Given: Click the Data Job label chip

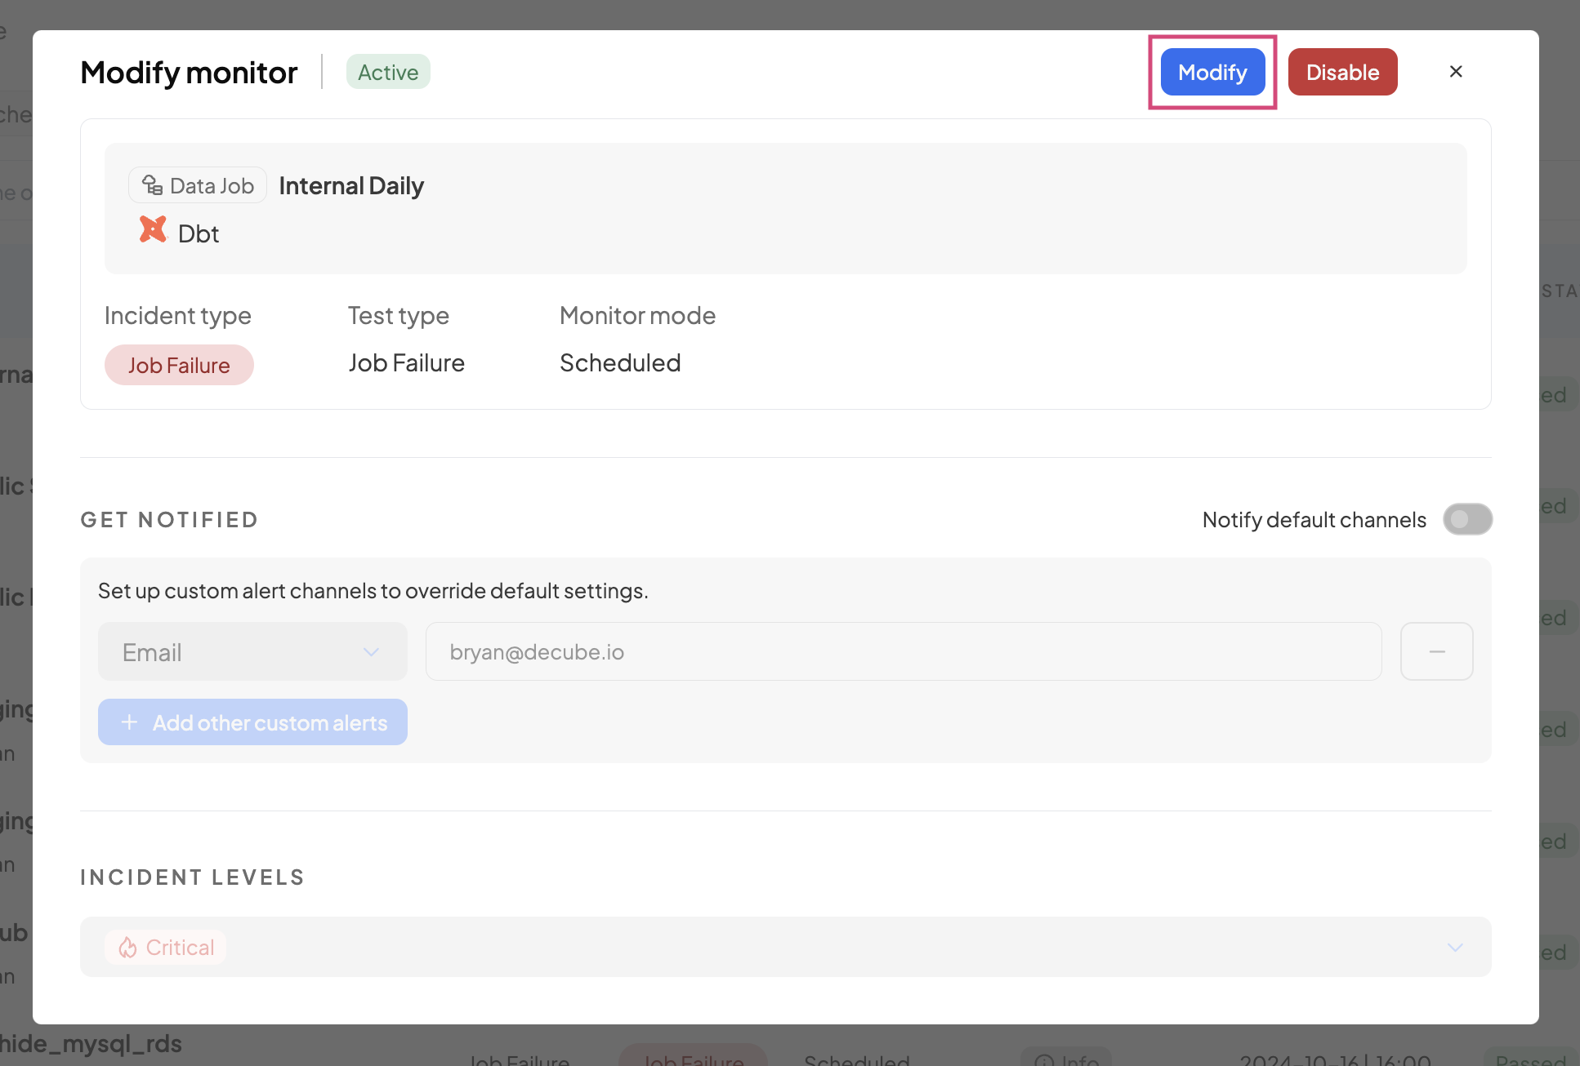Looking at the screenshot, I should click(198, 185).
